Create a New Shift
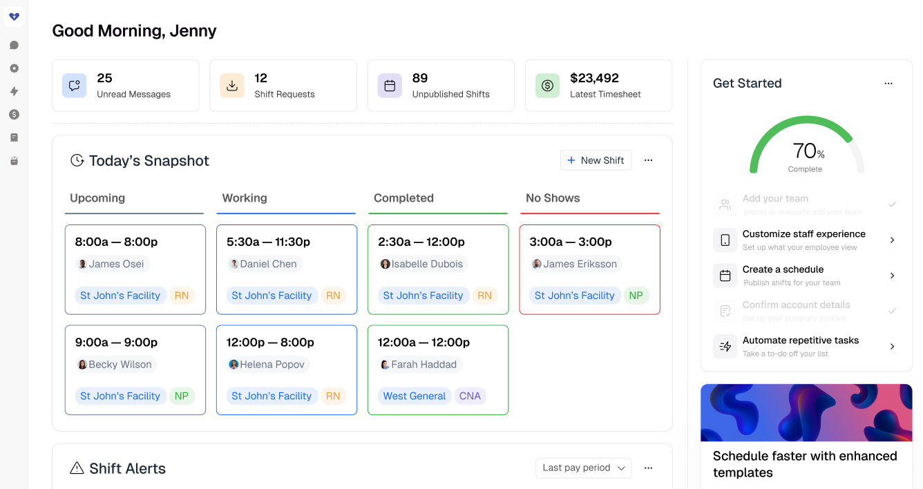Screen dimensions: 923x489 596,160
